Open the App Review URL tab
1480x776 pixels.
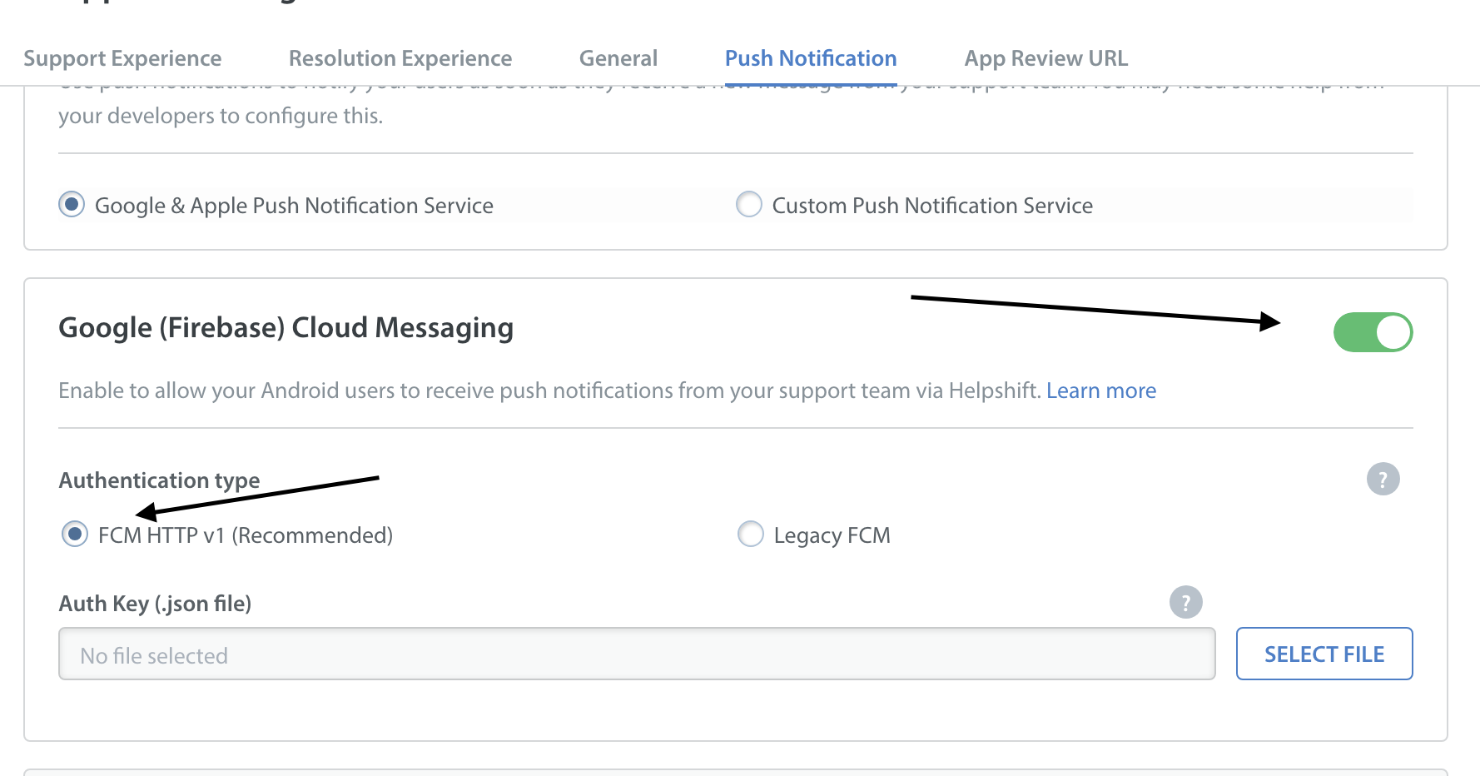[1045, 58]
